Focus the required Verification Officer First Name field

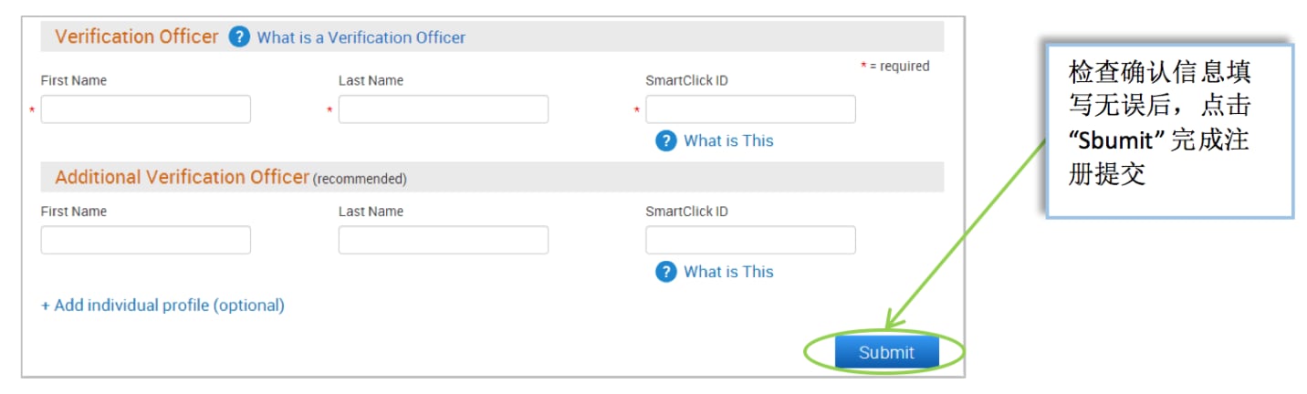click(146, 109)
